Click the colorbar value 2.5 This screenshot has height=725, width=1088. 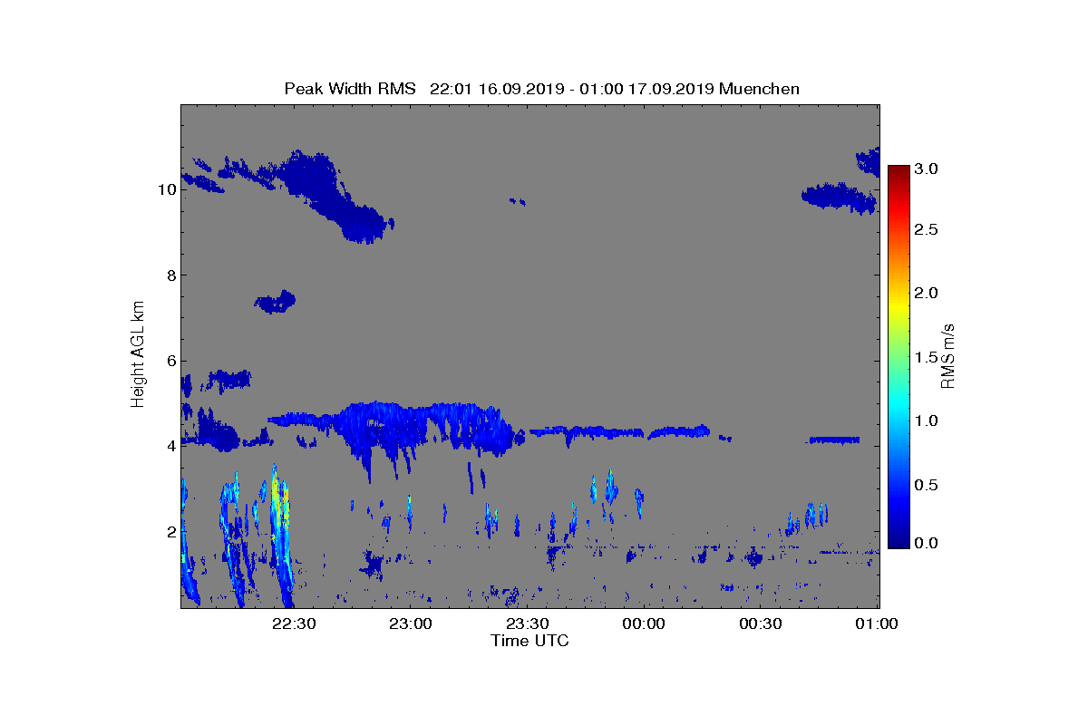[926, 230]
